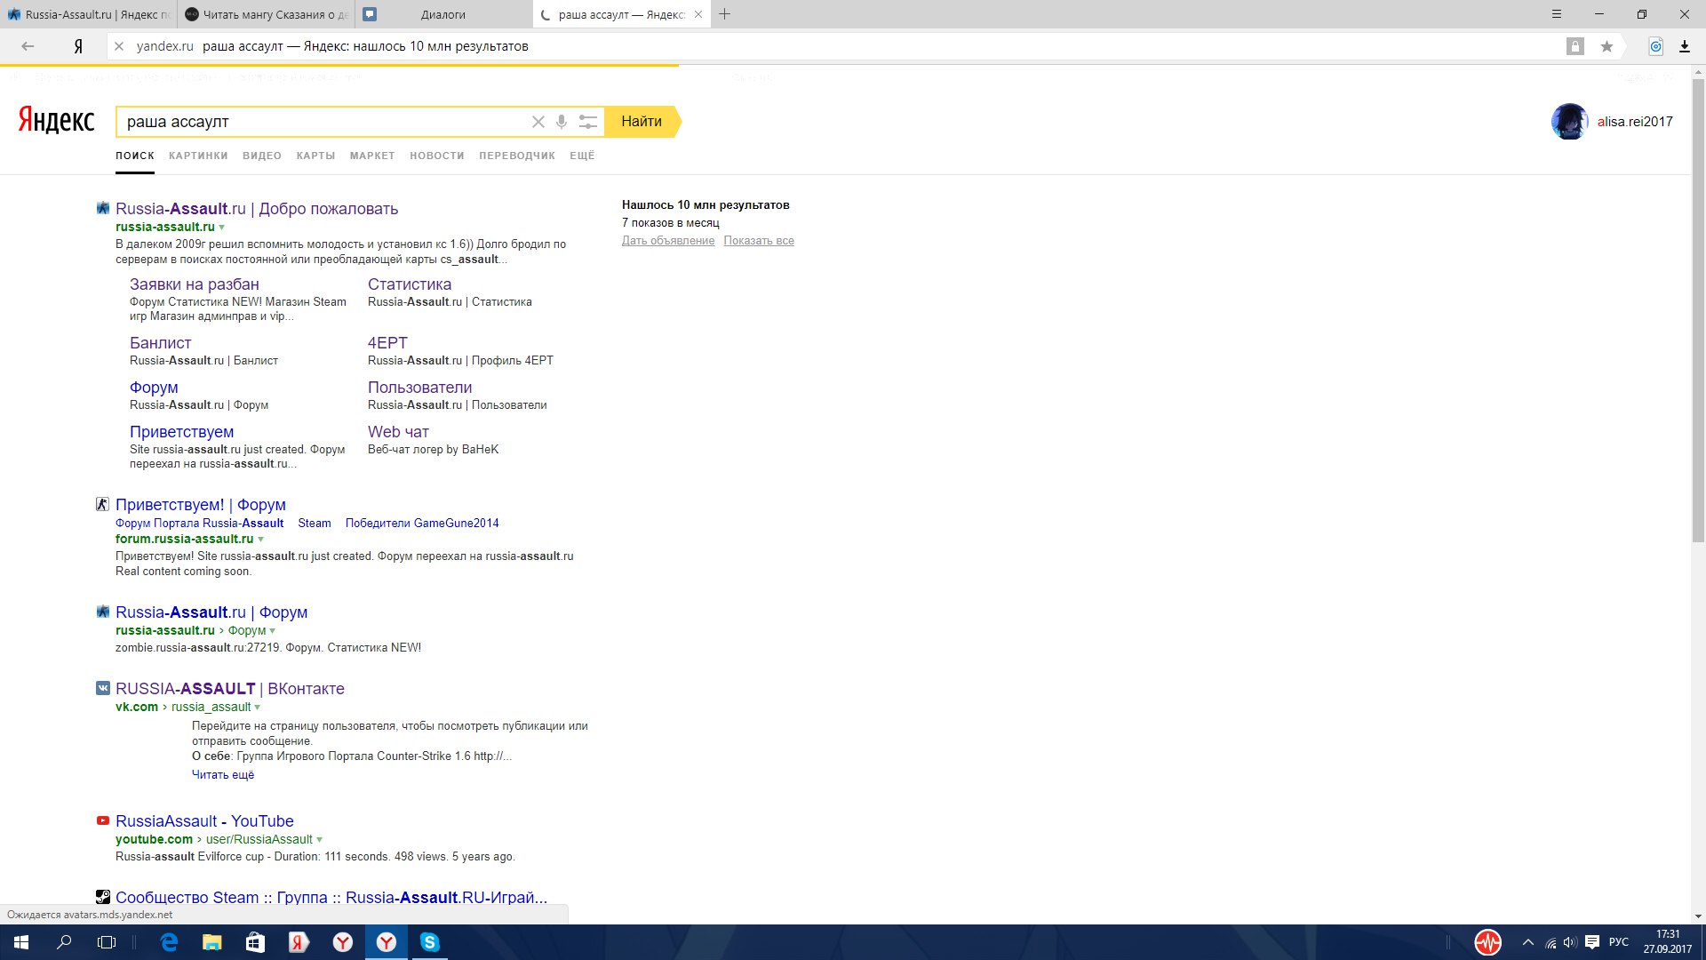Screen dimensions: 1706x960
Task: Open the ЕЩЁ more services menu
Action: tap(582, 156)
